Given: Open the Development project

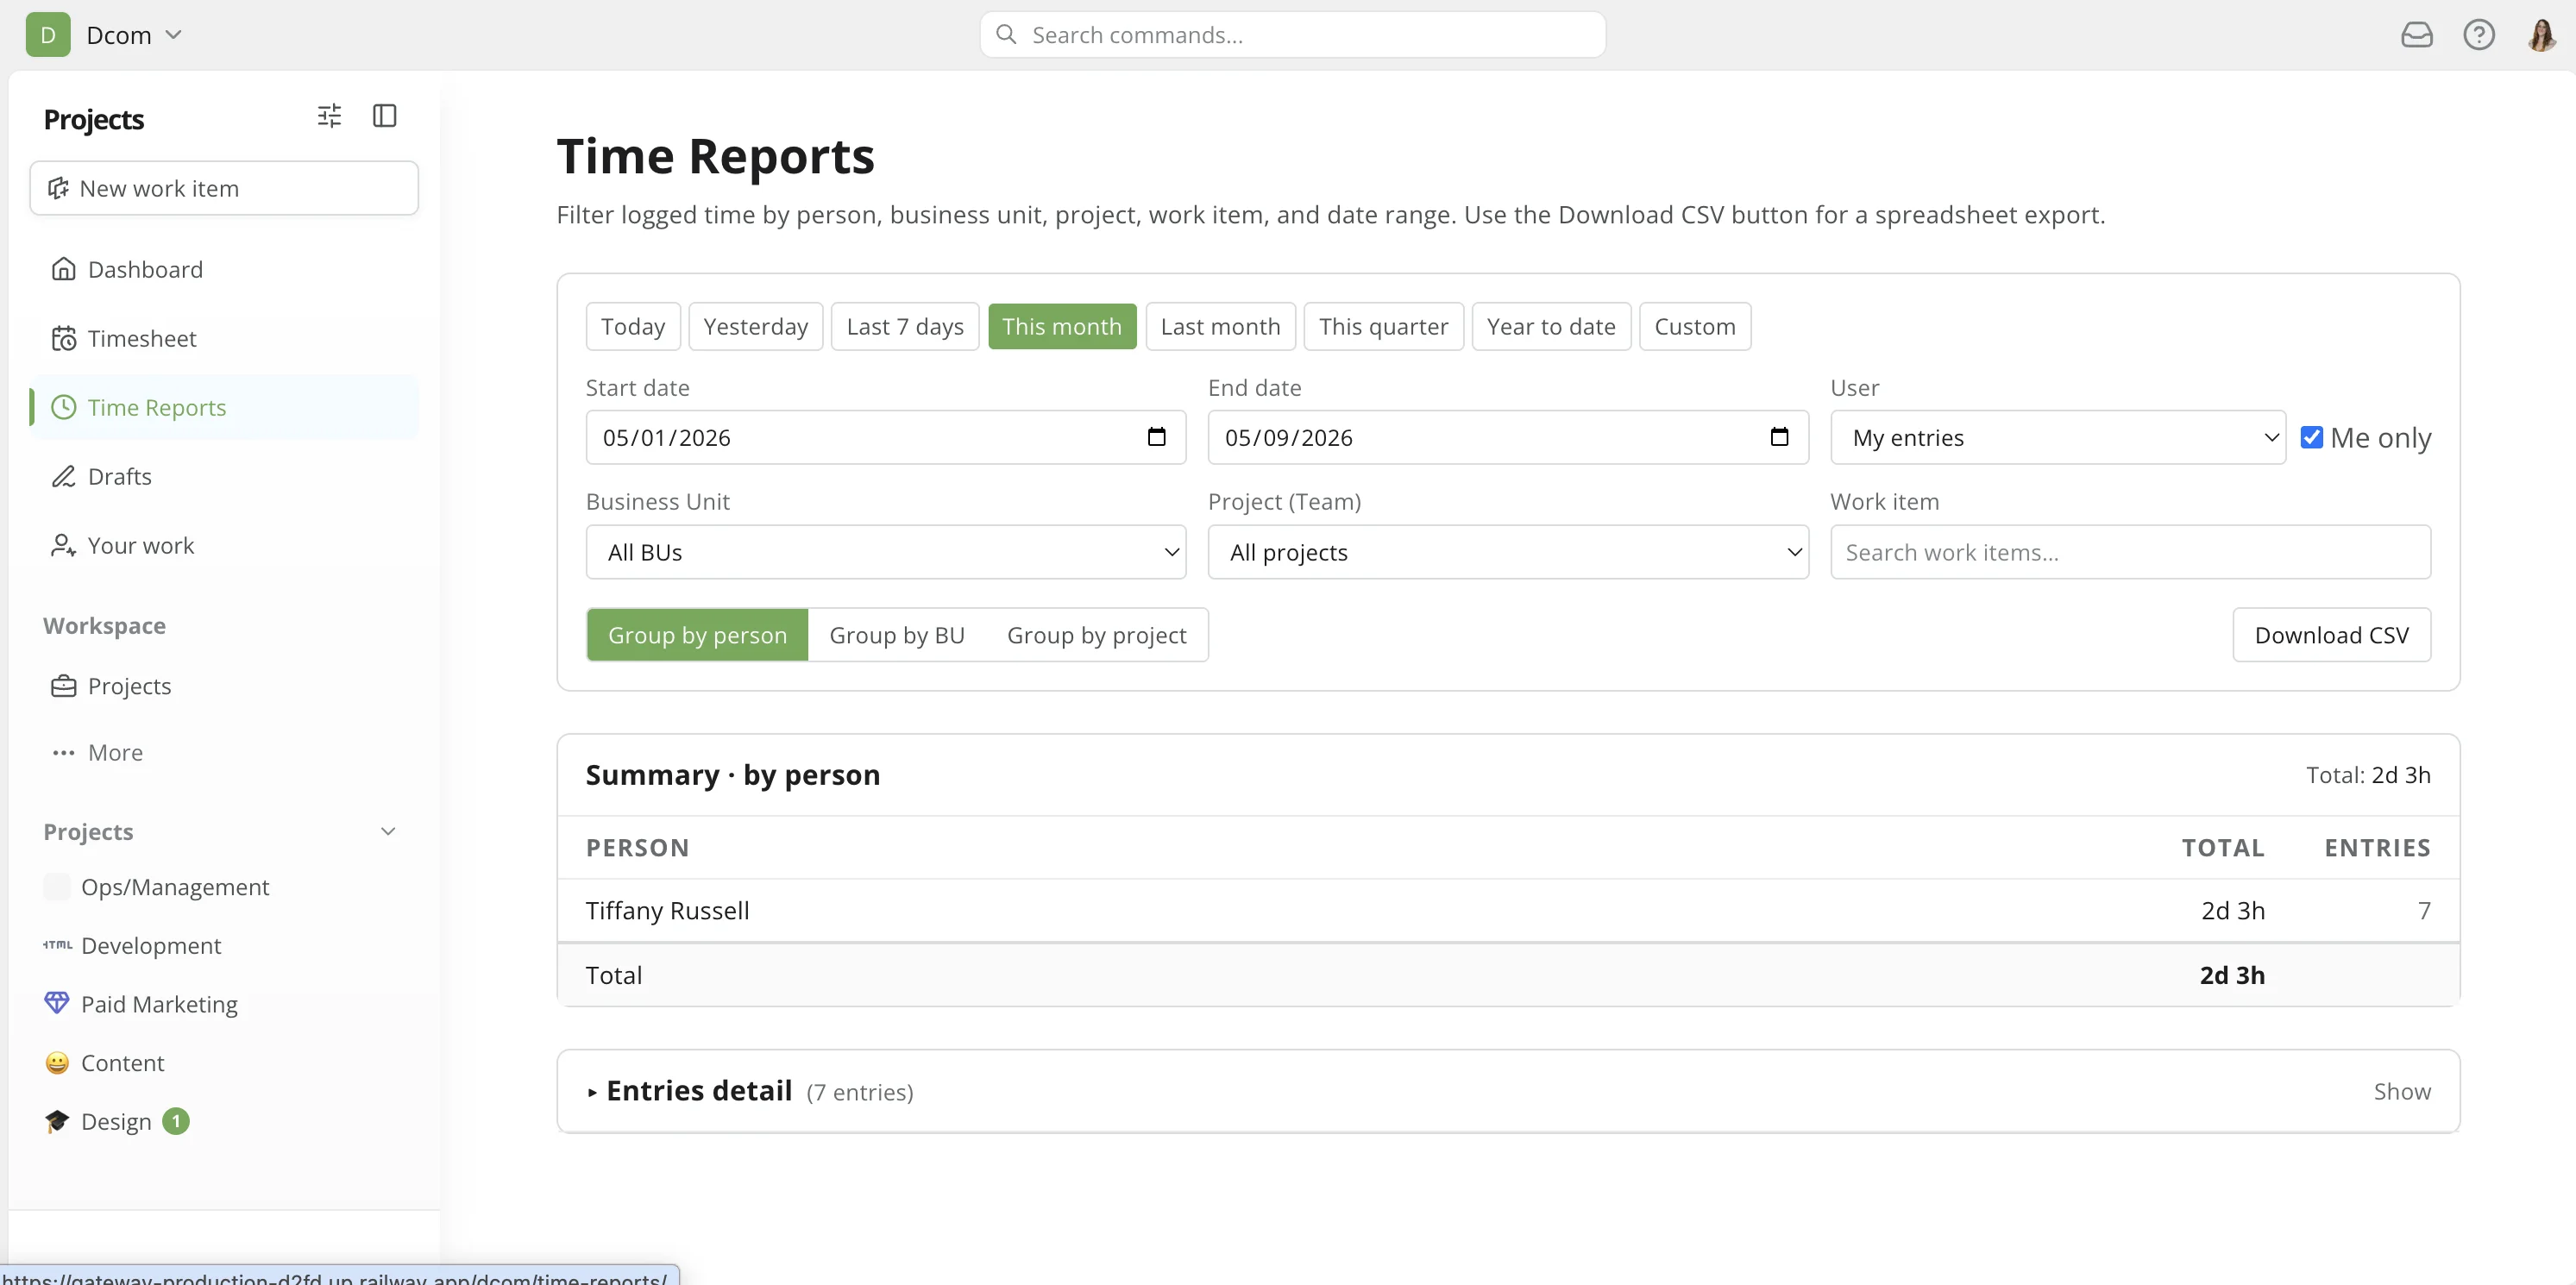Looking at the screenshot, I should coord(151,945).
